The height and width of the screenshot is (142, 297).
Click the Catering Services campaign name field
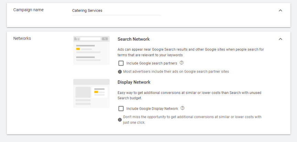point(116,11)
